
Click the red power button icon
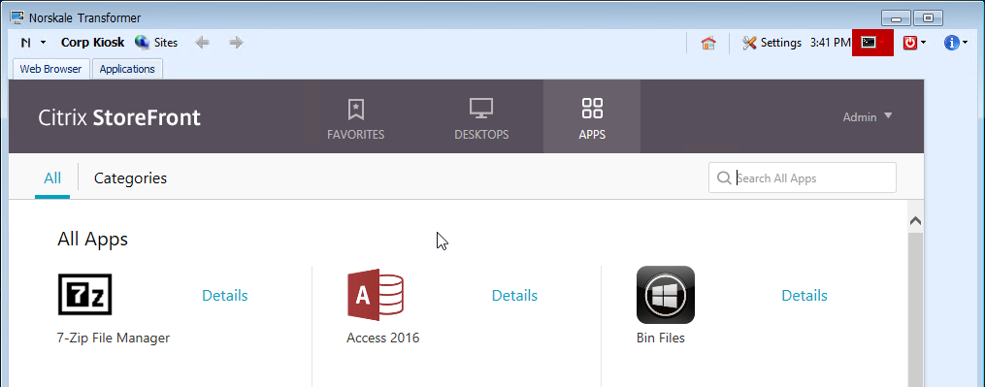click(x=909, y=43)
